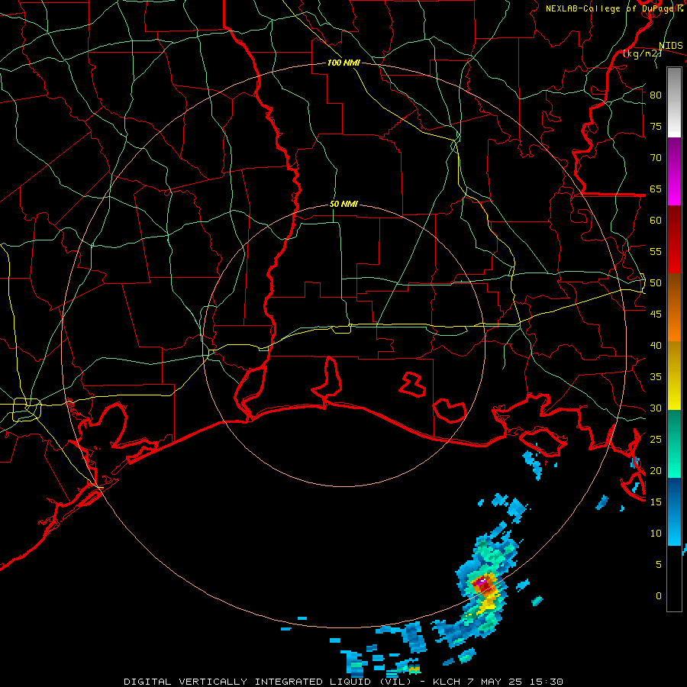Click the 50 value on color scale
Screen dimensions: 687x687
coord(656,283)
